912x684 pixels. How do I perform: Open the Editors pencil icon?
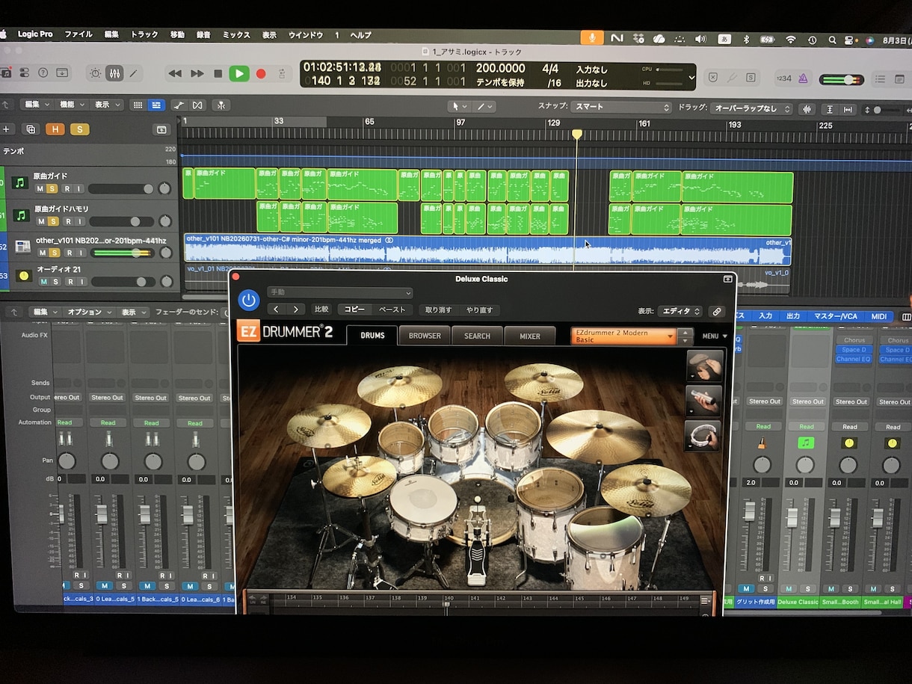coord(133,73)
